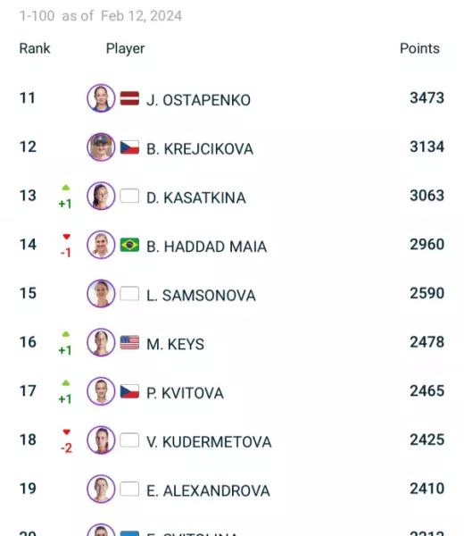
Task: Click the USA flag next to Keys
Action: pos(129,342)
